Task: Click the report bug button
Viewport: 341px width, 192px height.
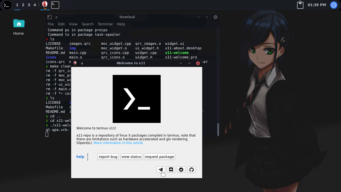Action: (108, 157)
